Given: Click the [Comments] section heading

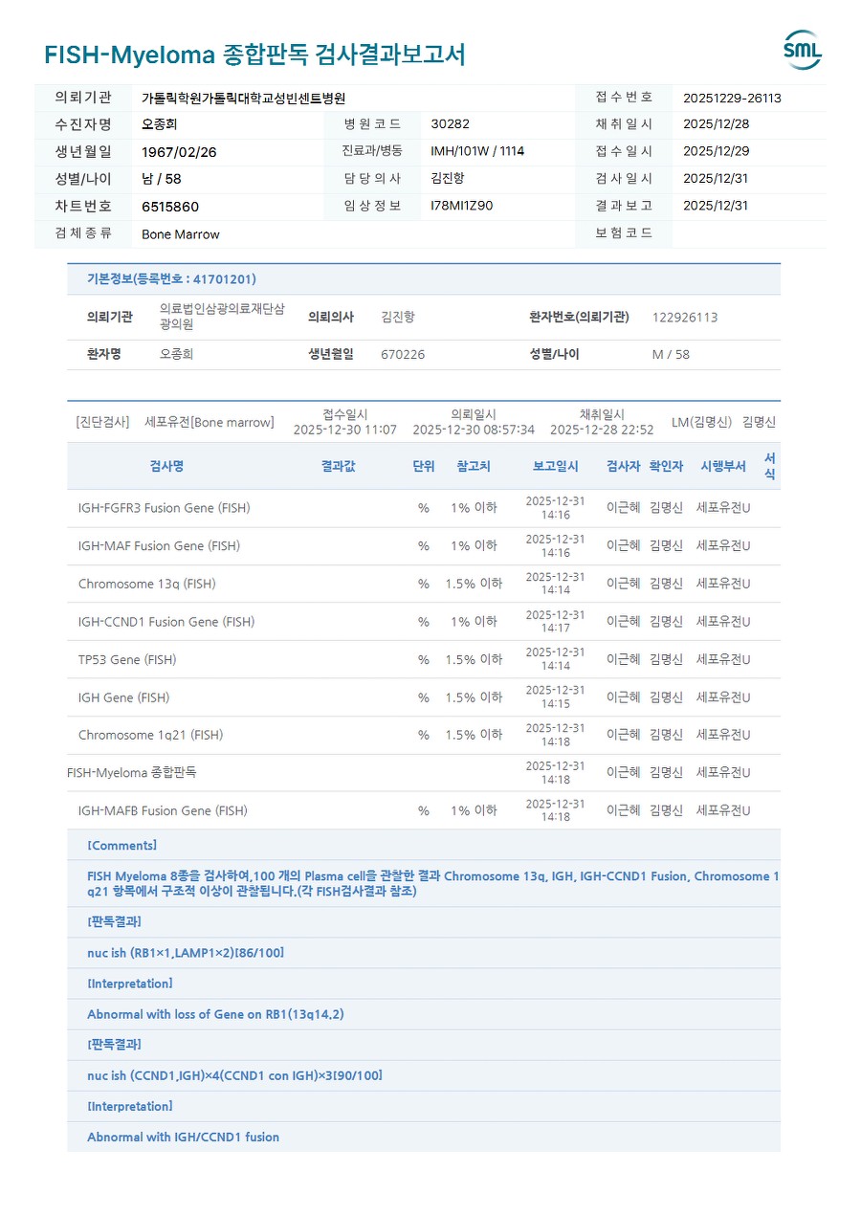Looking at the screenshot, I should coord(121,846).
